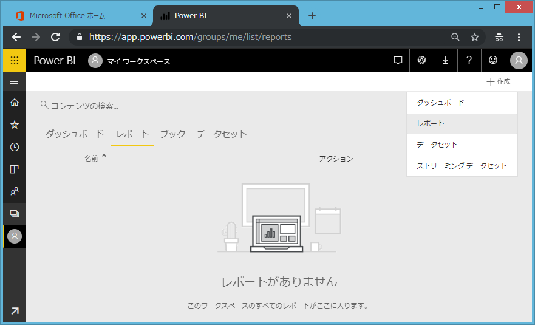The image size is (535, 325).
Task: Open the download arrow menu in the header
Action: point(445,60)
